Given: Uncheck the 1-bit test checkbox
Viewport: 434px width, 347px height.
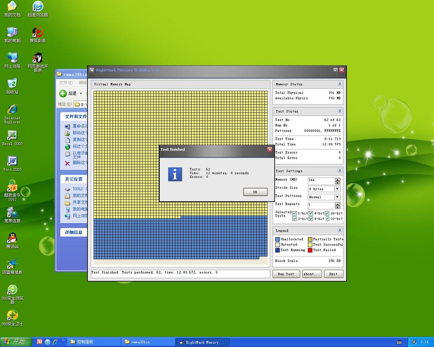Looking at the screenshot, I should (295, 213).
